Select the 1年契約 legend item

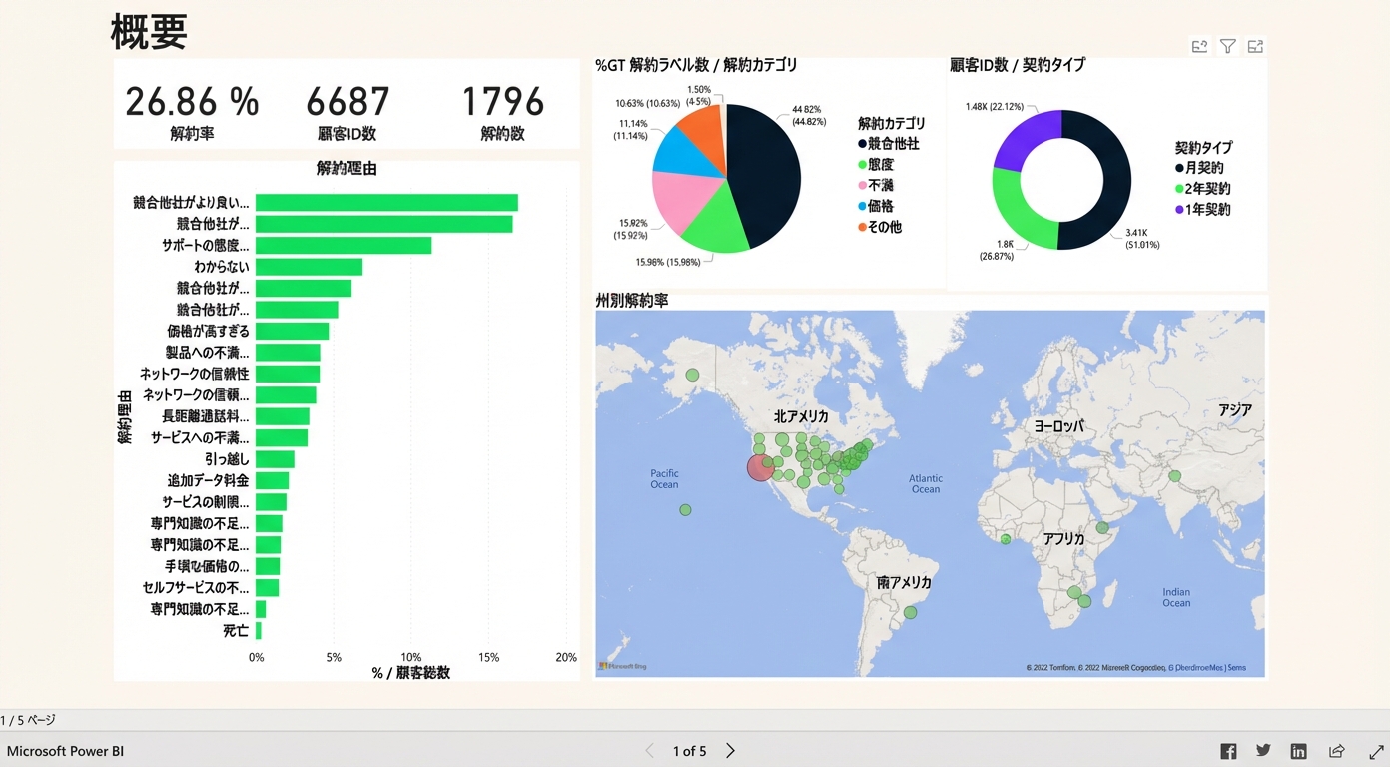point(1203,210)
